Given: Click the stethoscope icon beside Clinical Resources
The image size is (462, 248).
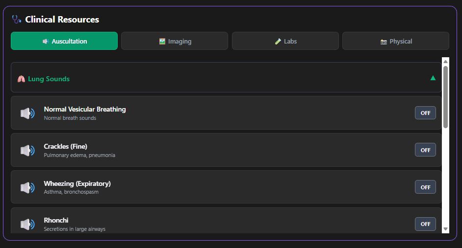Looking at the screenshot, I should click(x=17, y=20).
